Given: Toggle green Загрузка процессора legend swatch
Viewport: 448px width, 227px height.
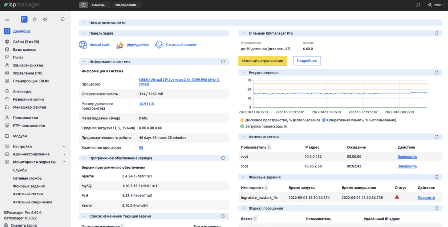Looking at the screenshot, I should click(242, 126).
